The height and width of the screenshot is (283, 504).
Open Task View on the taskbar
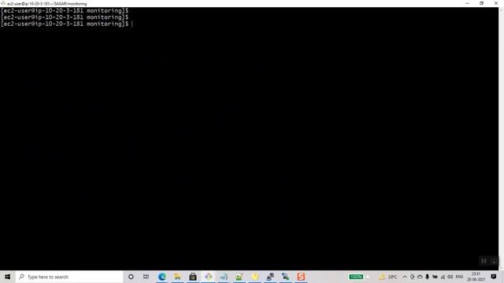tap(146, 277)
